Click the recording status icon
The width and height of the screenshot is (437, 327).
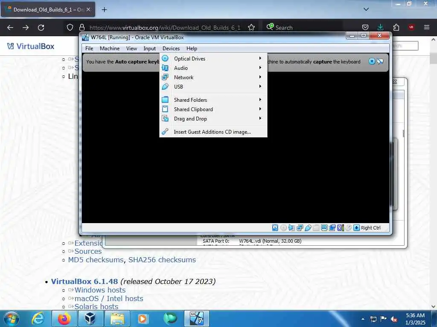tap(332, 228)
